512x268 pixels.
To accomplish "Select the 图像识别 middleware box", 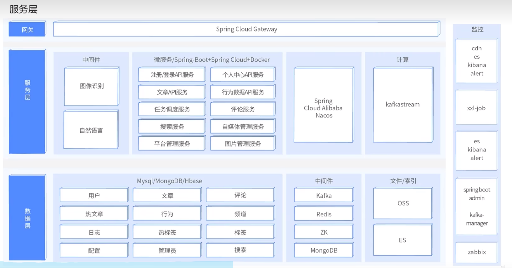I will tap(92, 86).
